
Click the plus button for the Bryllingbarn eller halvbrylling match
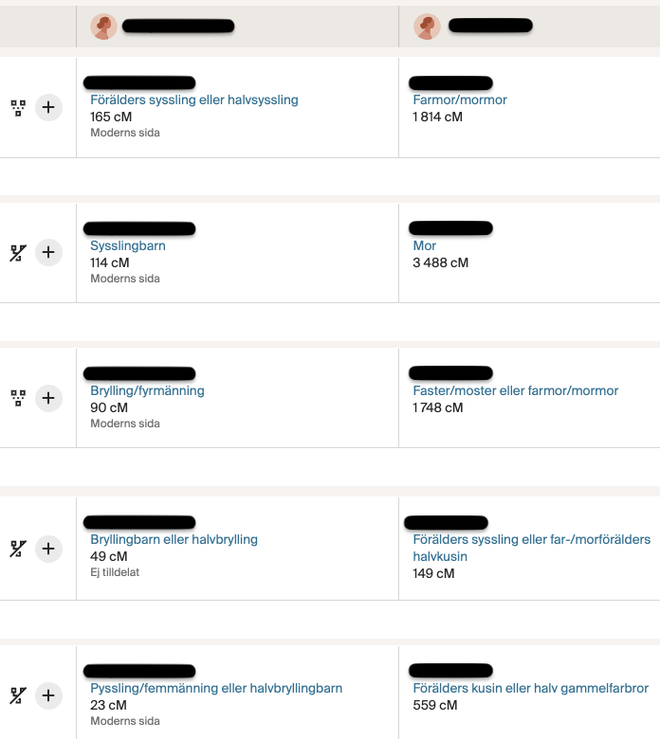coord(48,549)
